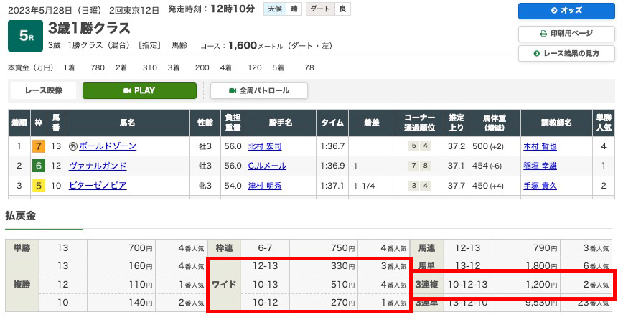Click the arrow icon on レース結果の見方
The height and width of the screenshot is (317, 618).
pyautogui.click(x=536, y=54)
